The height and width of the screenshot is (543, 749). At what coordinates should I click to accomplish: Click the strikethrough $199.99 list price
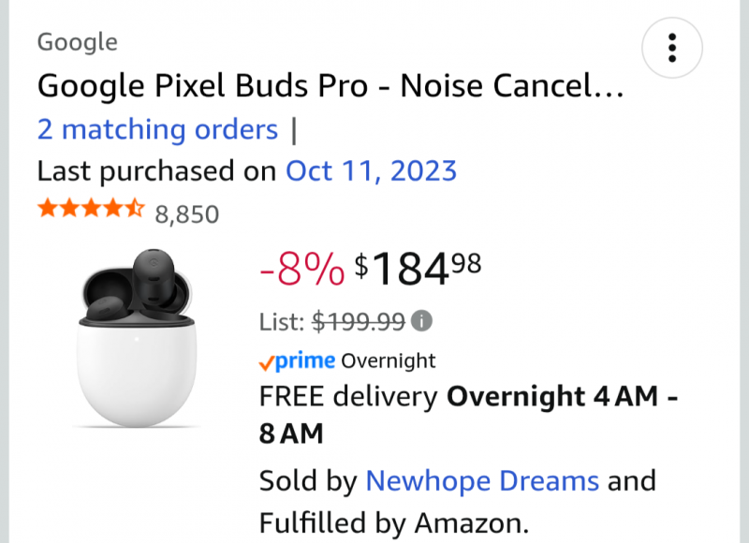point(358,322)
